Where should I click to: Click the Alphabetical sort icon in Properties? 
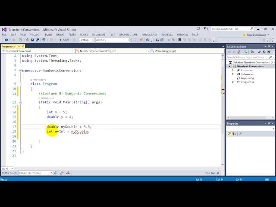click(x=234, y=134)
